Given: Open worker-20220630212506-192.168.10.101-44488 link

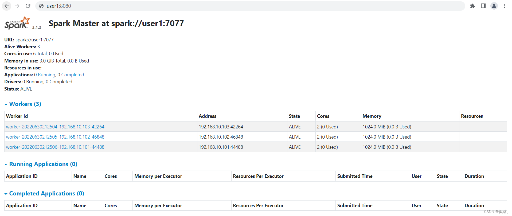Looking at the screenshot, I should click(55, 147).
